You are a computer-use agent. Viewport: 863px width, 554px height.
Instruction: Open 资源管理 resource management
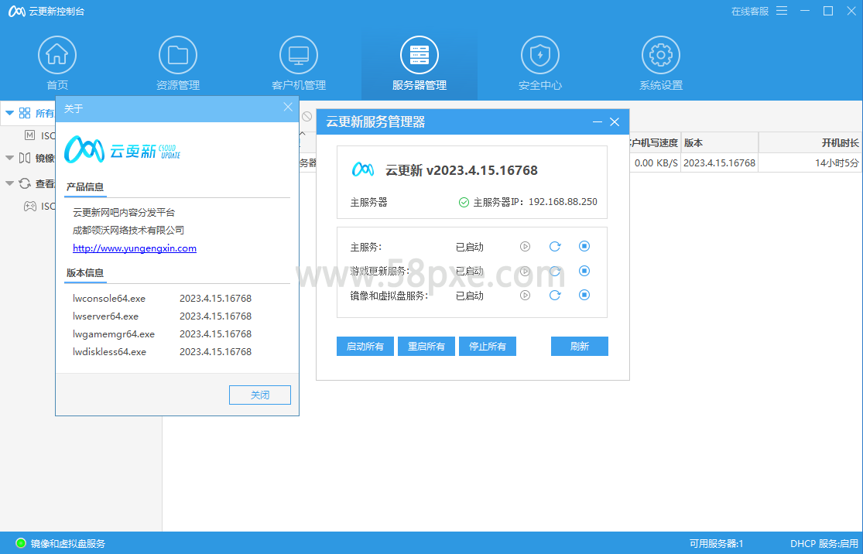click(178, 63)
